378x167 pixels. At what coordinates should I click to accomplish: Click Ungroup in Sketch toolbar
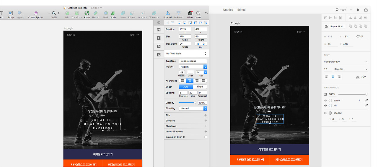(x=20, y=14)
